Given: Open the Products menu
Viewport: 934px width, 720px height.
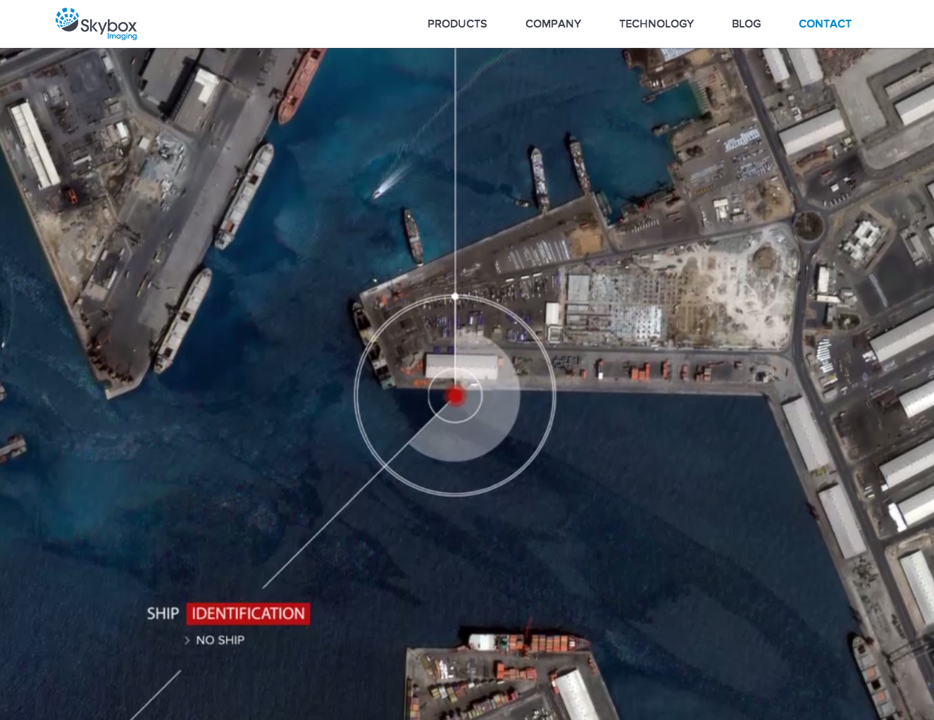Looking at the screenshot, I should (456, 24).
